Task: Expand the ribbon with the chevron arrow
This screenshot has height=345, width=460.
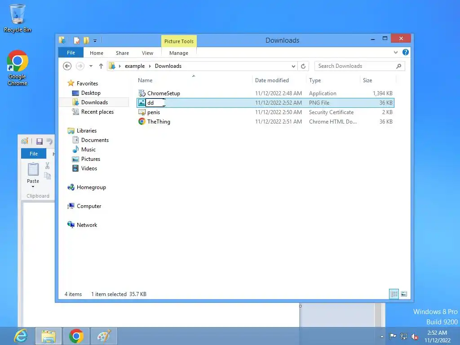Action: coord(396,52)
